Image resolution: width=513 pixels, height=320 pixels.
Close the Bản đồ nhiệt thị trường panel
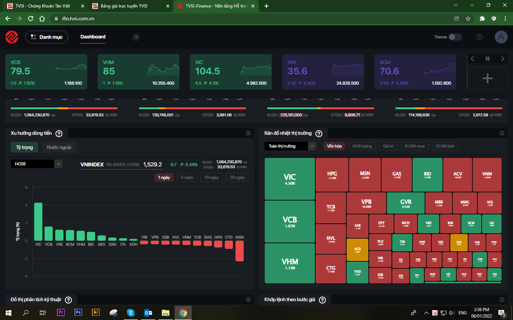[x=502, y=133]
